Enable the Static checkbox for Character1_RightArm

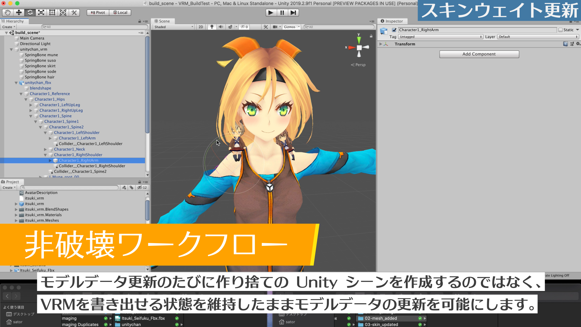pos(560,30)
